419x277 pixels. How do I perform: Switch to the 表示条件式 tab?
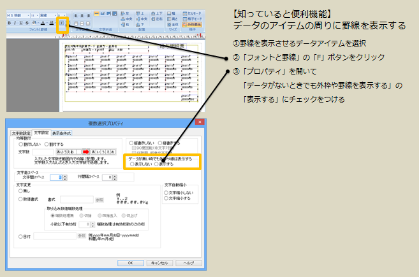point(61,133)
